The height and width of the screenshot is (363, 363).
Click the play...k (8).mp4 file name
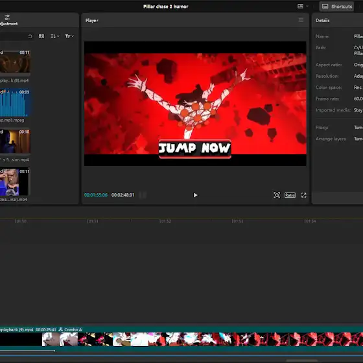14,80
